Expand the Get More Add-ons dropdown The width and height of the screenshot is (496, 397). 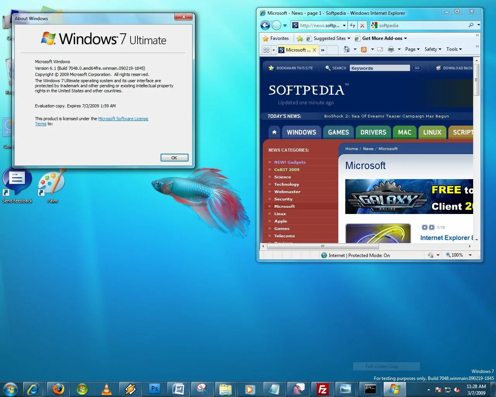tap(405, 38)
